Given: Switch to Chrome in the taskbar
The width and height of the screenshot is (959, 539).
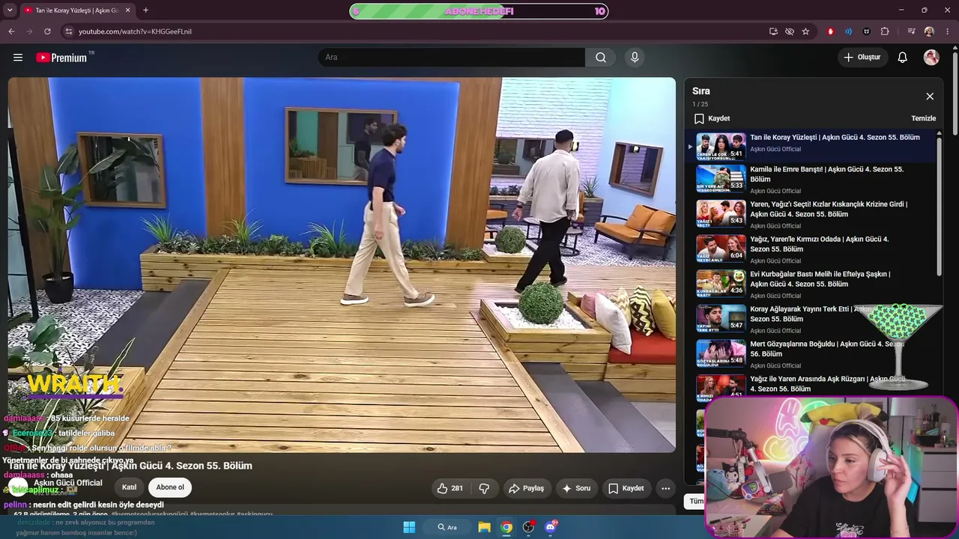Looking at the screenshot, I should (506, 527).
